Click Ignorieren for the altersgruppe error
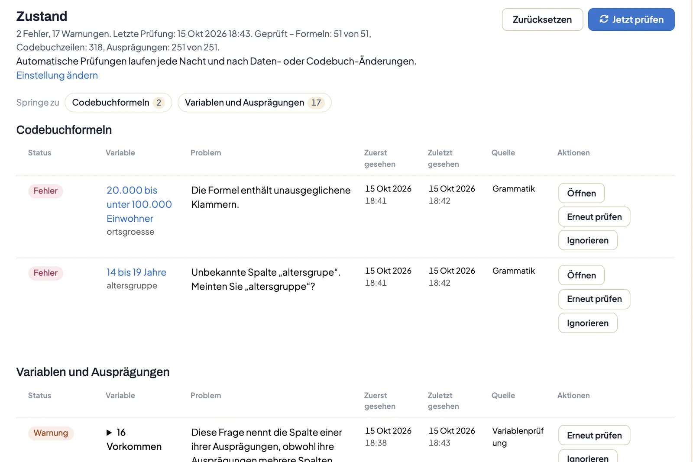This screenshot has width=693, height=462. click(x=588, y=323)
